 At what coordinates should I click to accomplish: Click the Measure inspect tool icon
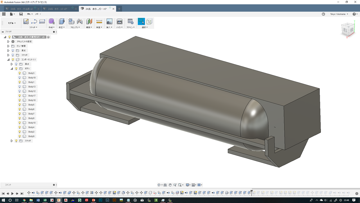99,21
